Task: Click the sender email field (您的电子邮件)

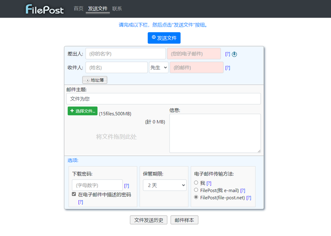Action: [x=194, y=54]
